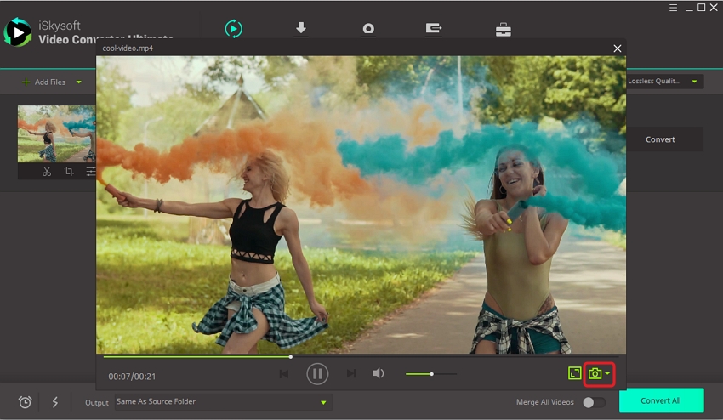
Task: Open the Transfer tab icon
Action: (434, 29)
